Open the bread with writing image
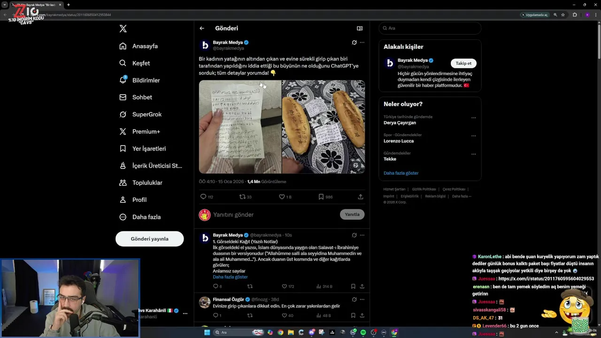Screen dimensions: 601x338 tap(324, 127)
